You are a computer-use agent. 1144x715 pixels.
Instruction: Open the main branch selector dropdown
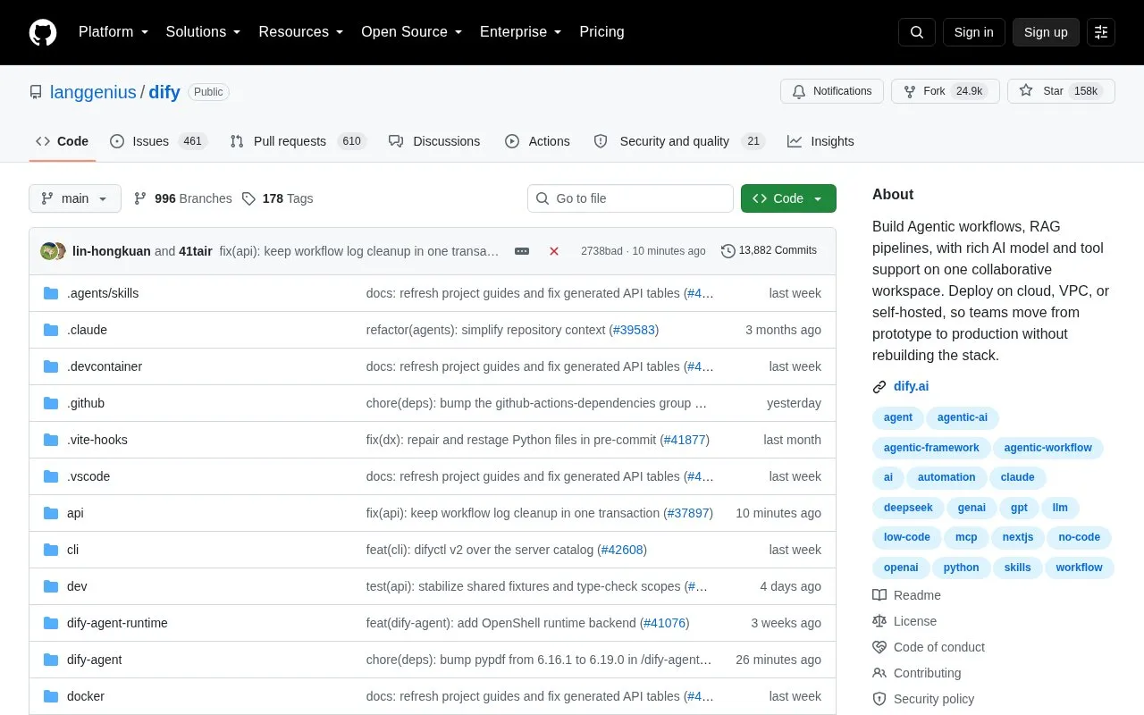coord(75,198)
